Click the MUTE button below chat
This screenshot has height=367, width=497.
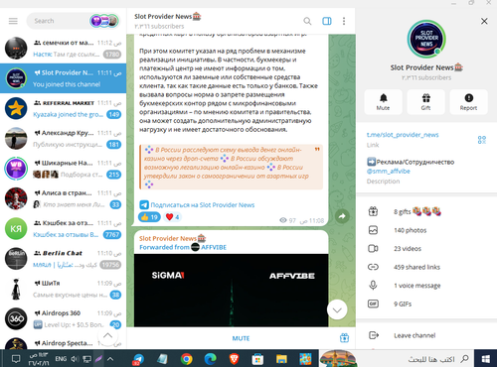click(x=241, y=338)
